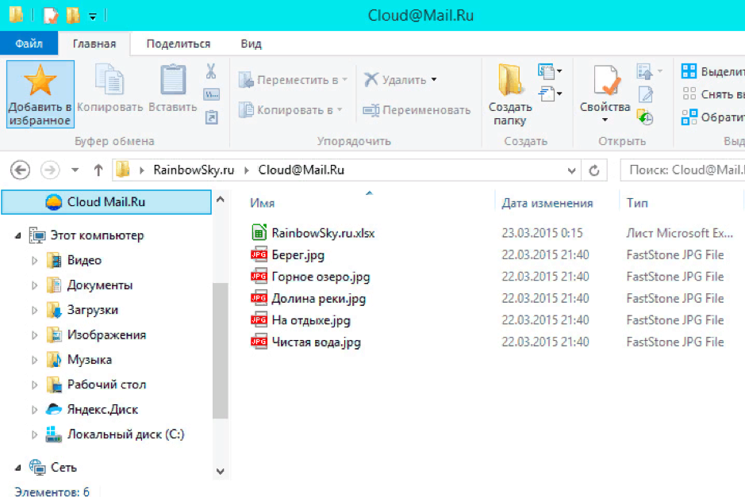Open the address bar history dropdown
745x497 pixels.
click(571, 170)
